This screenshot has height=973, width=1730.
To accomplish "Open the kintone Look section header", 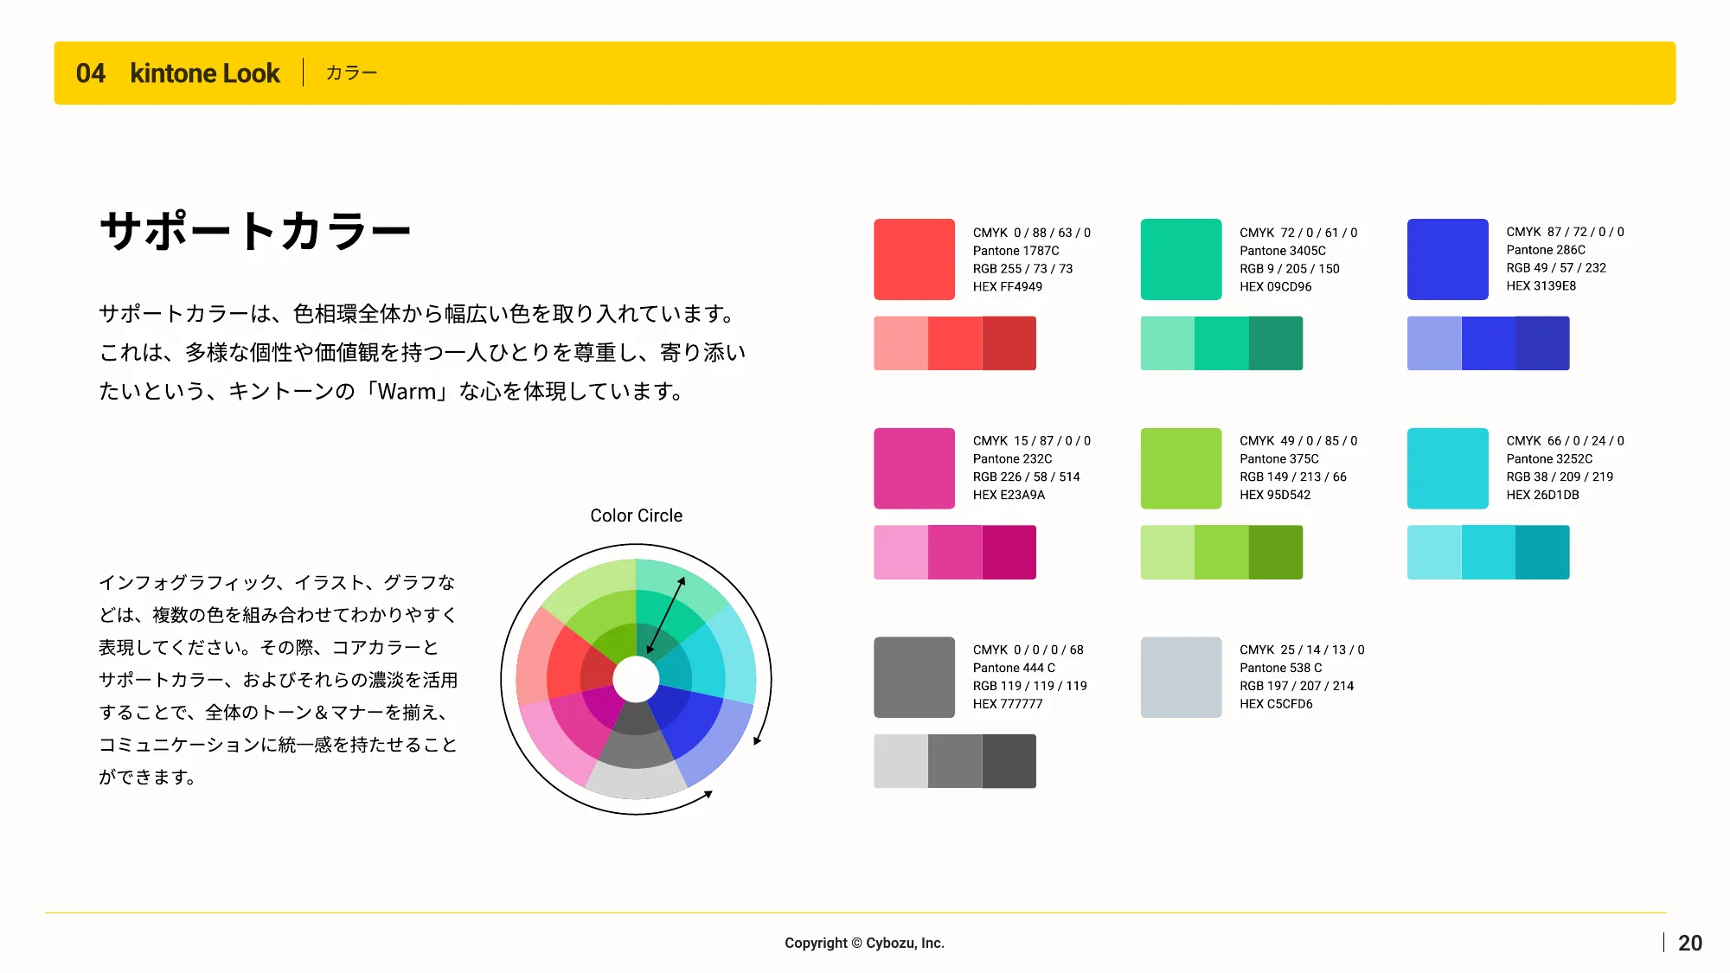I will 204,73.
